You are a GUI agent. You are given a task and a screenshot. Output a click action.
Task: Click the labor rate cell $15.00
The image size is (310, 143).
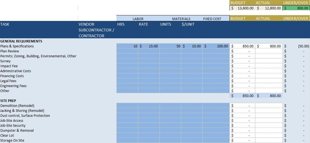pyautogui.click(x=149, y=46)
